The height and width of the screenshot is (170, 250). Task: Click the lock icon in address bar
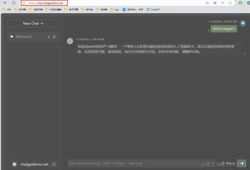click(x=24, y=3)
